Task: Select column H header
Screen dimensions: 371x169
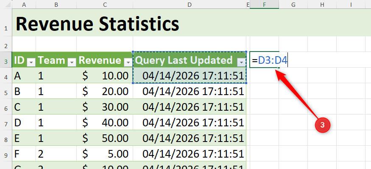Action: (322, 4)
